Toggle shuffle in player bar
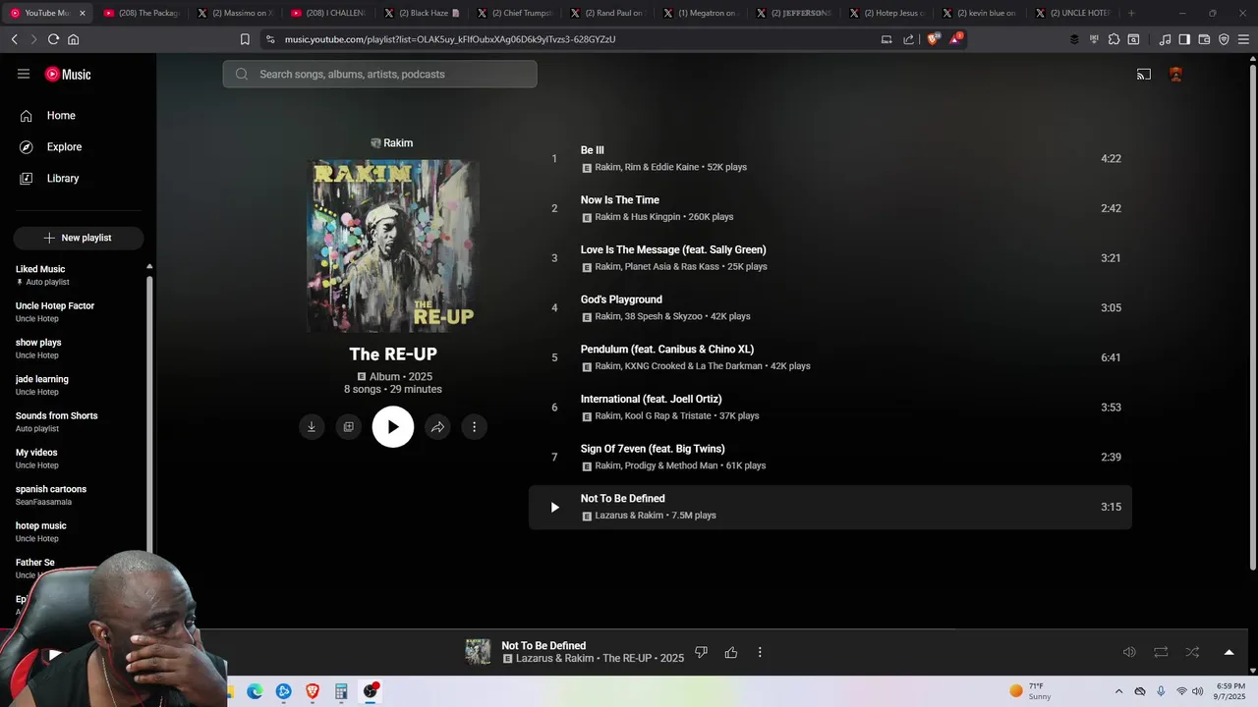 coord(1192,652)
